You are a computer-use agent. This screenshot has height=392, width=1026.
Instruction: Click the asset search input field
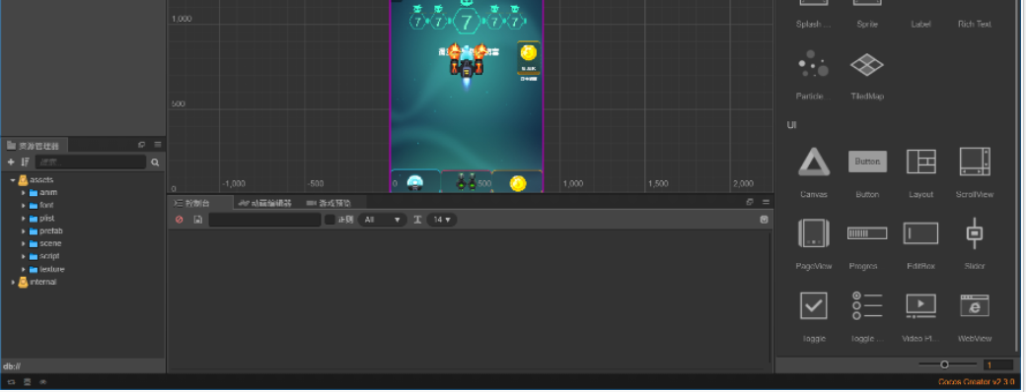click(91, 163)
